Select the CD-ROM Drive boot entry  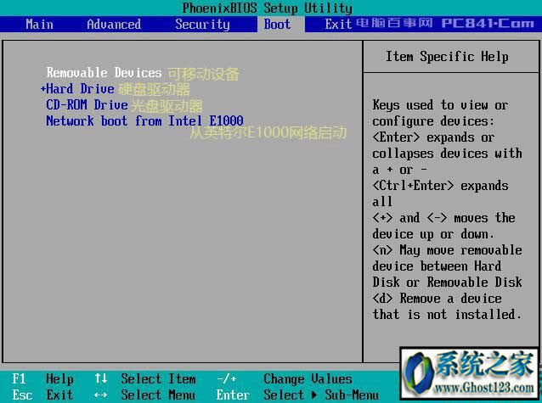point(87,105)
